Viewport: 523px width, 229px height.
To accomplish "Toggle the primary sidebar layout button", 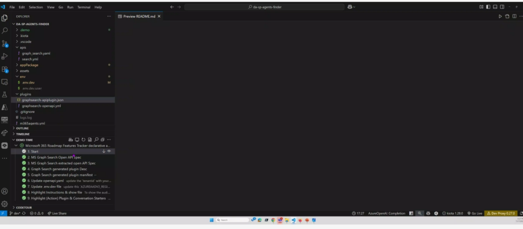I will pos(488,7).
